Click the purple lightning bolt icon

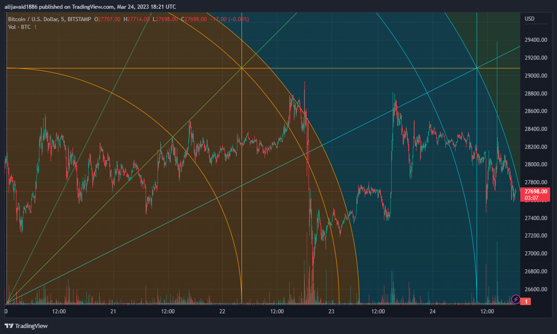tap(516, 299)
